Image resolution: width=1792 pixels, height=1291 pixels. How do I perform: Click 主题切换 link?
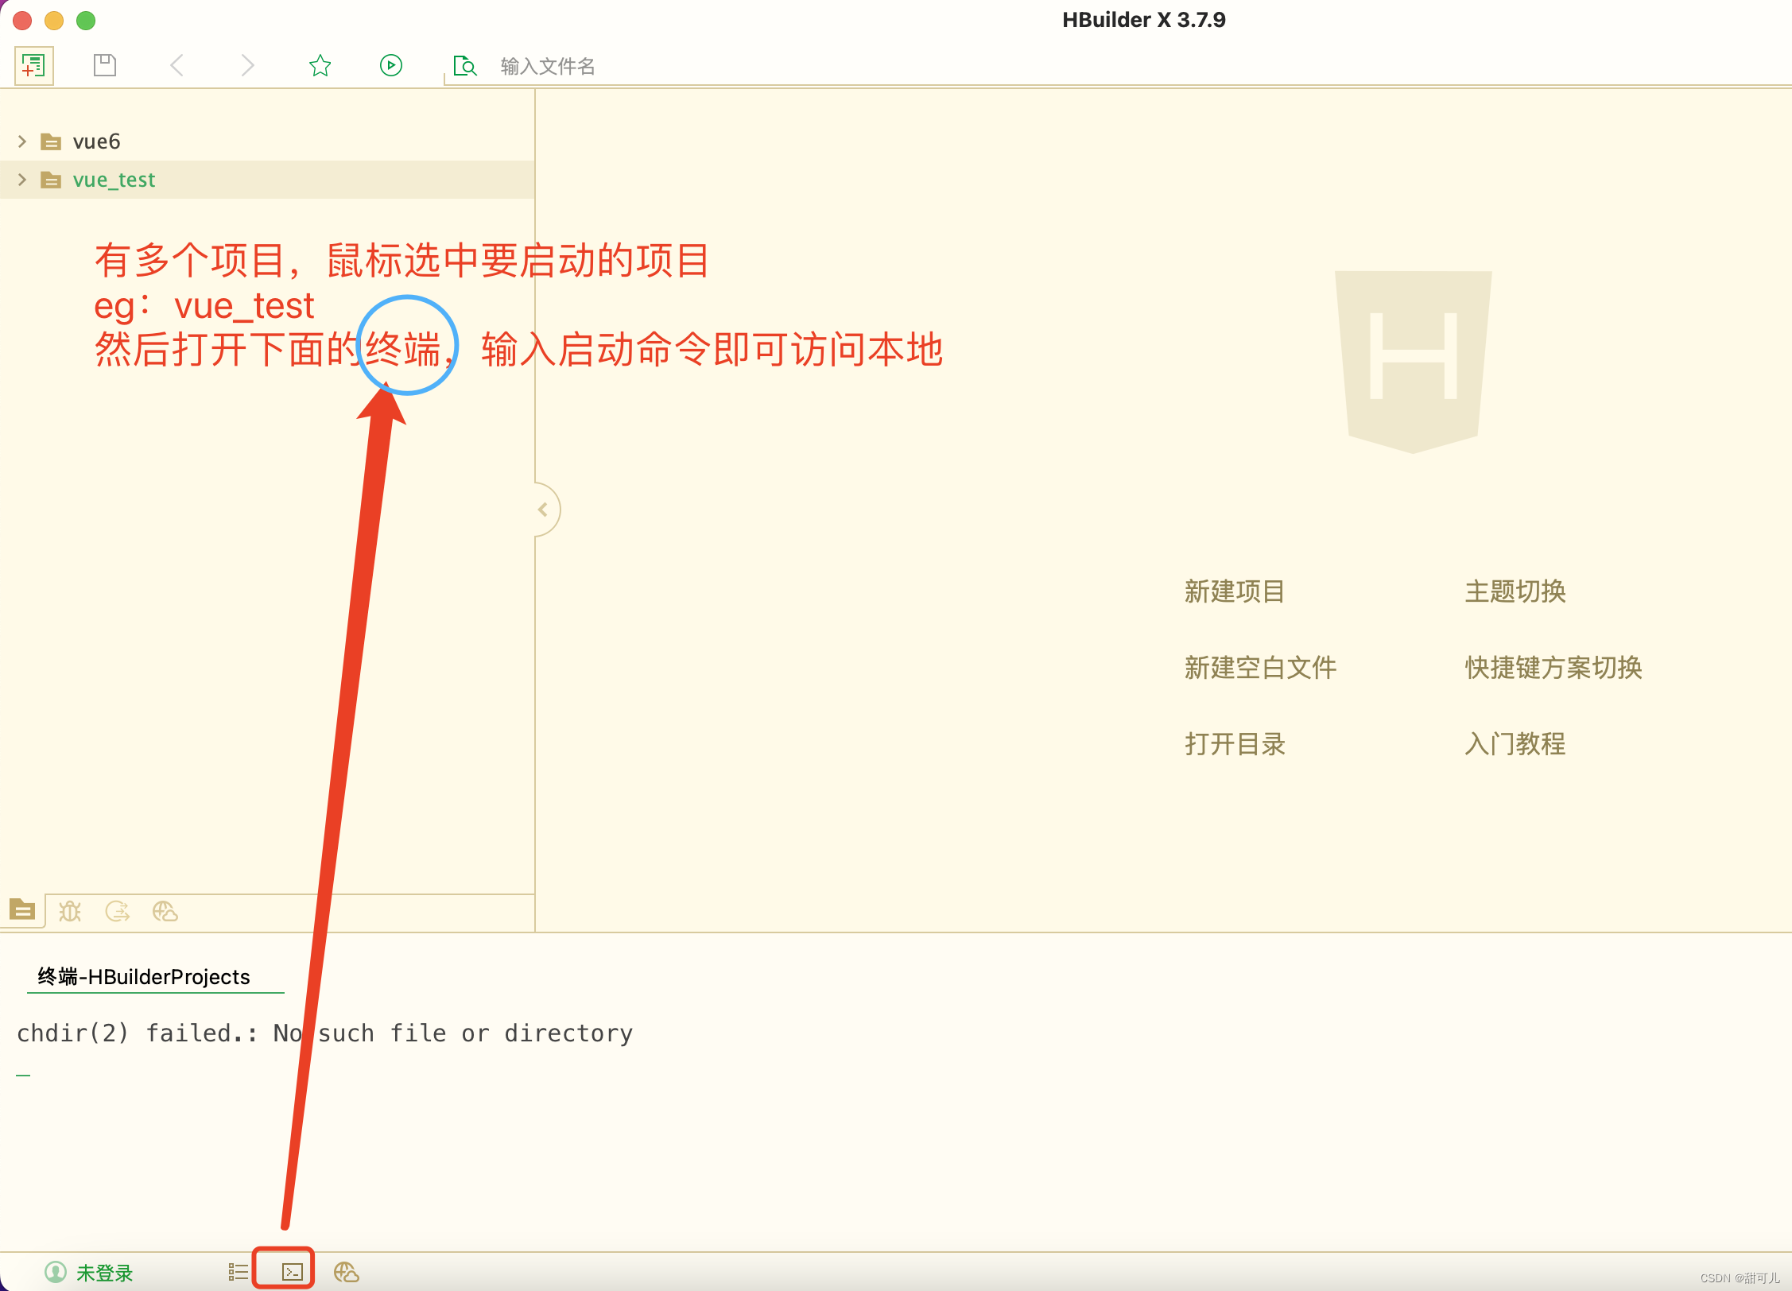tap(1515, 591)
